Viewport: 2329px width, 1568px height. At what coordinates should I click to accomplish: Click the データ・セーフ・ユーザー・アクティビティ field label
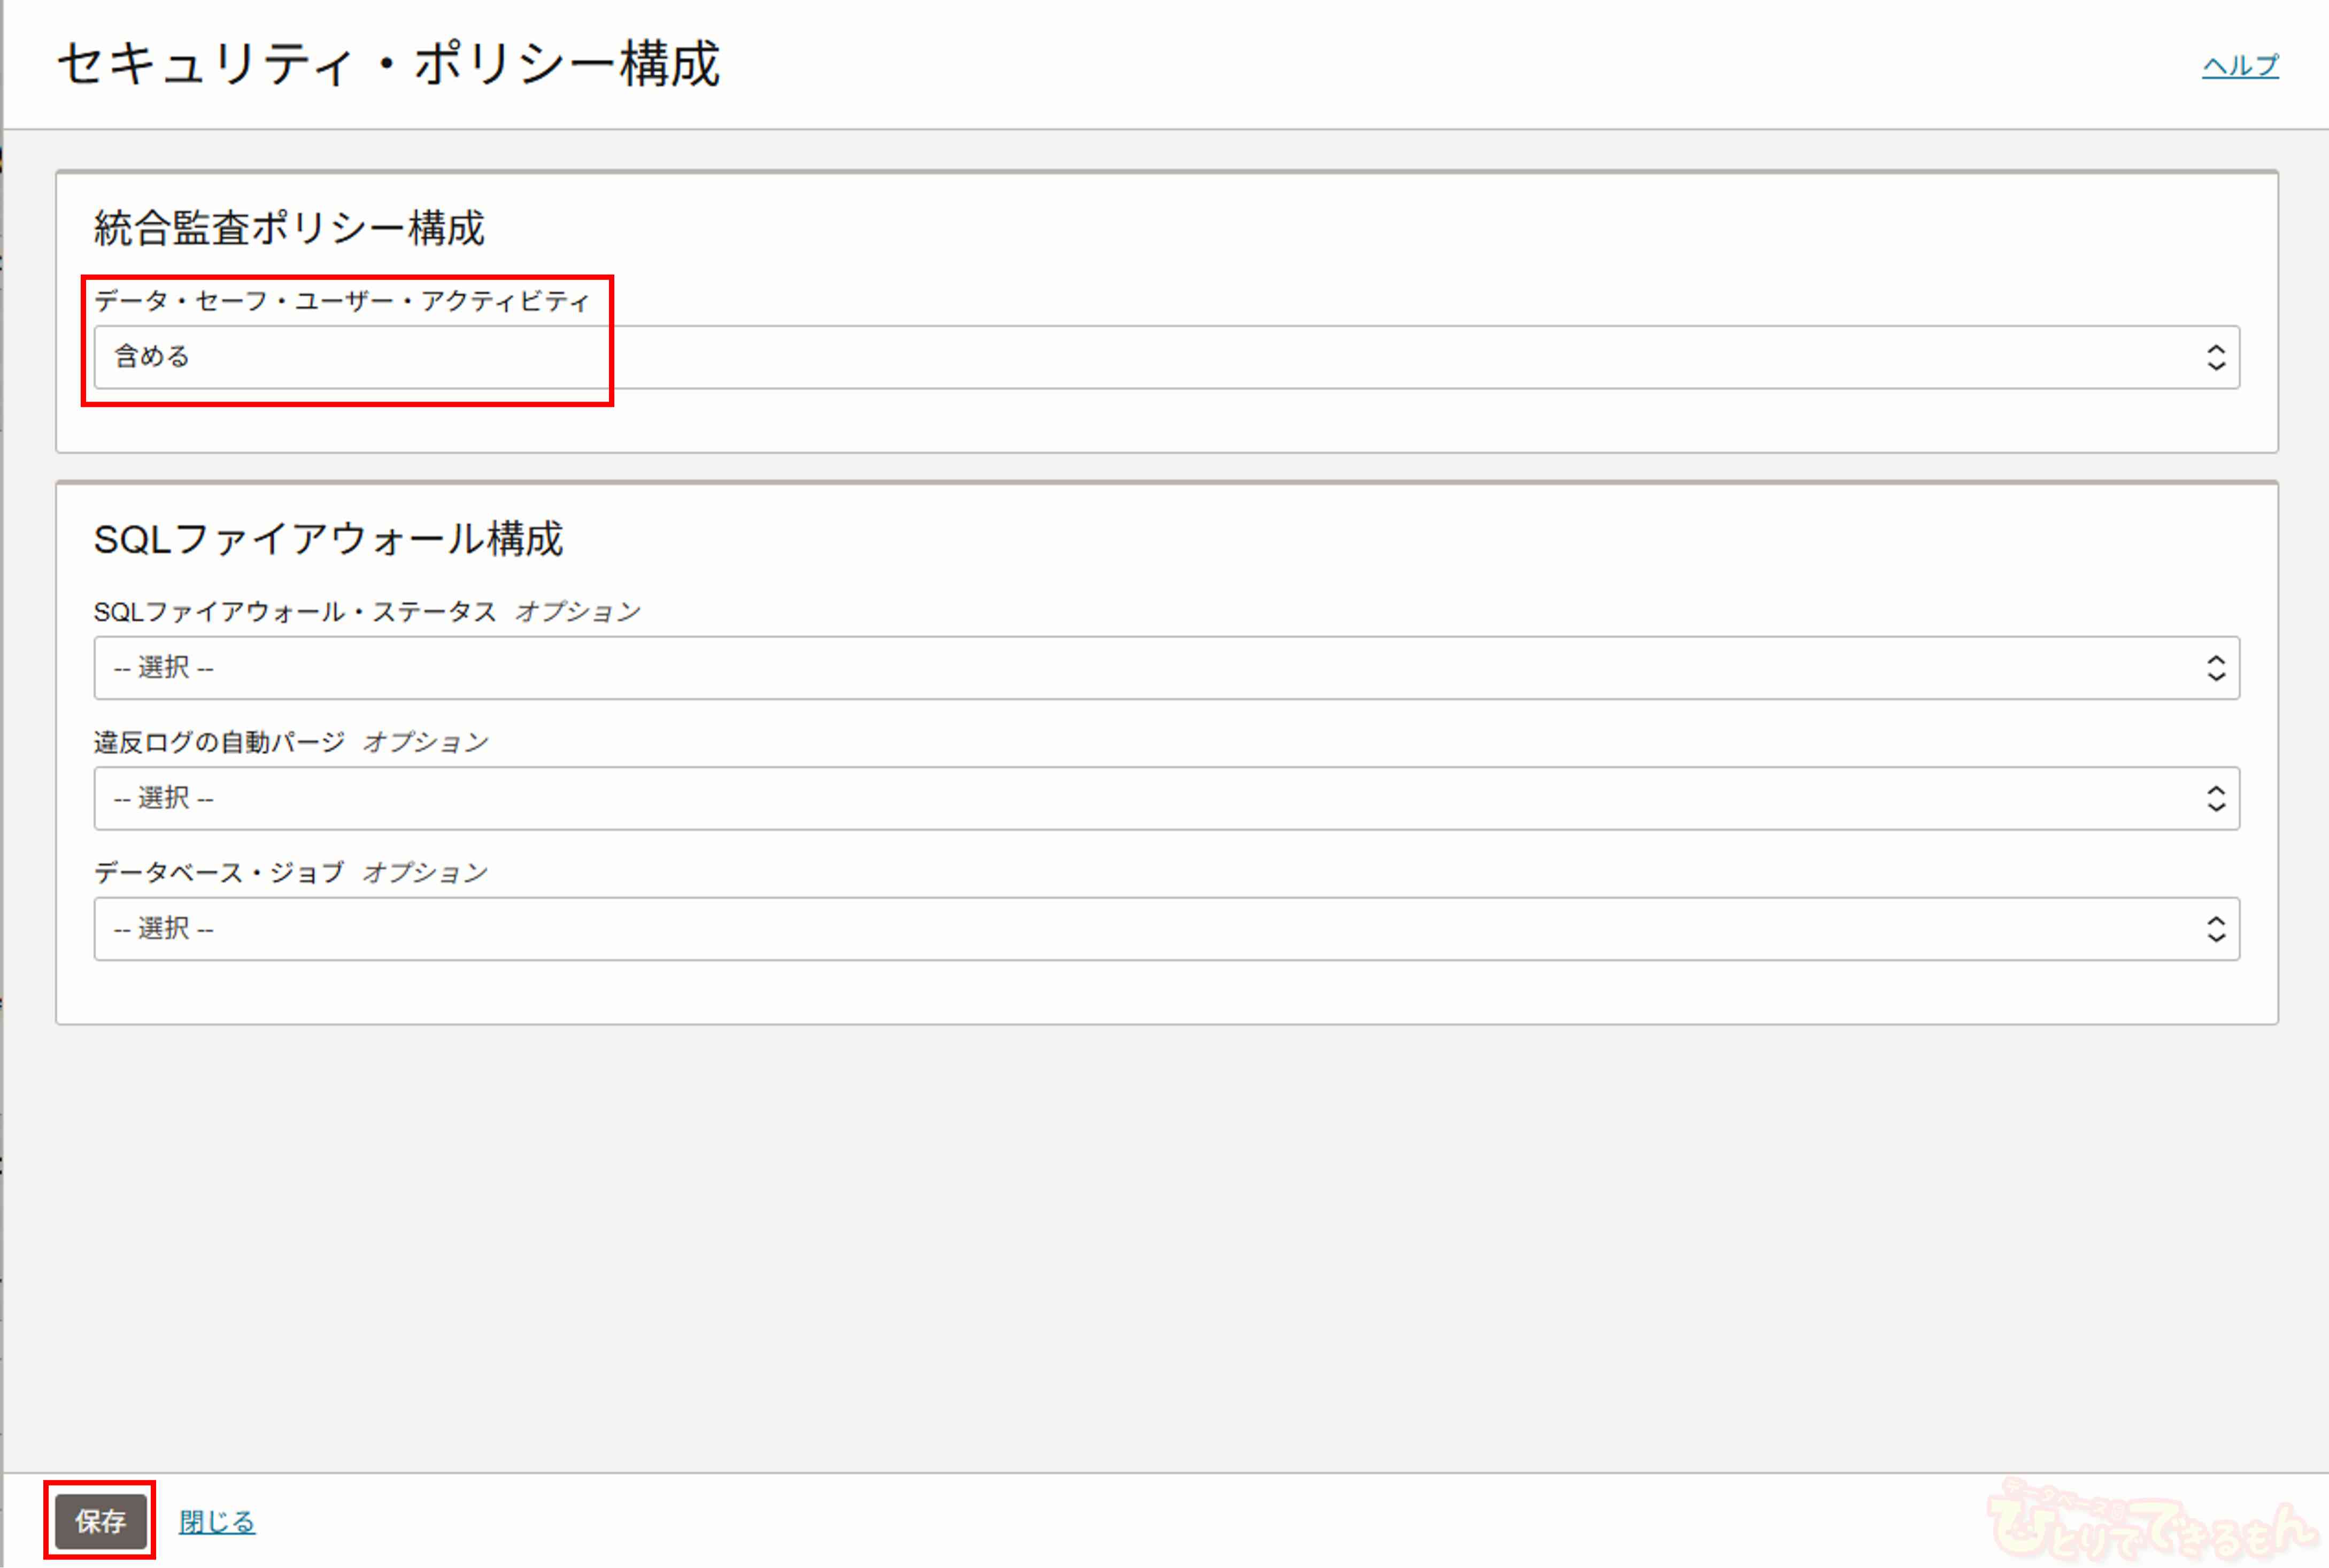pyautogui.click(x=342, y=301)
